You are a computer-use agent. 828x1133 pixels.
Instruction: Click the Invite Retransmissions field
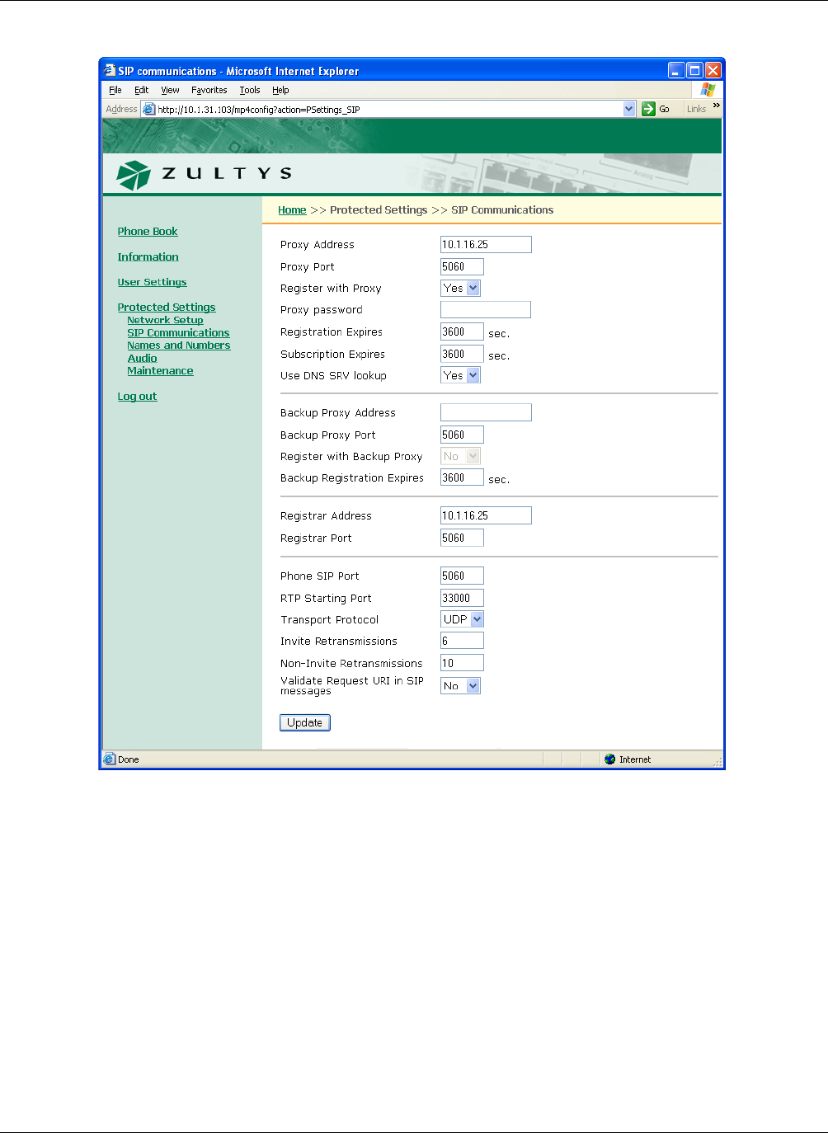(x=462, y=641)
